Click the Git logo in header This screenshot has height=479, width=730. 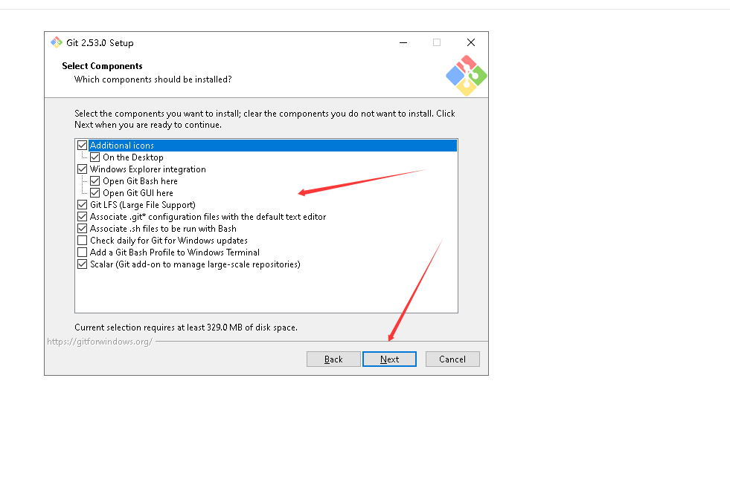[x=466, y=76]
